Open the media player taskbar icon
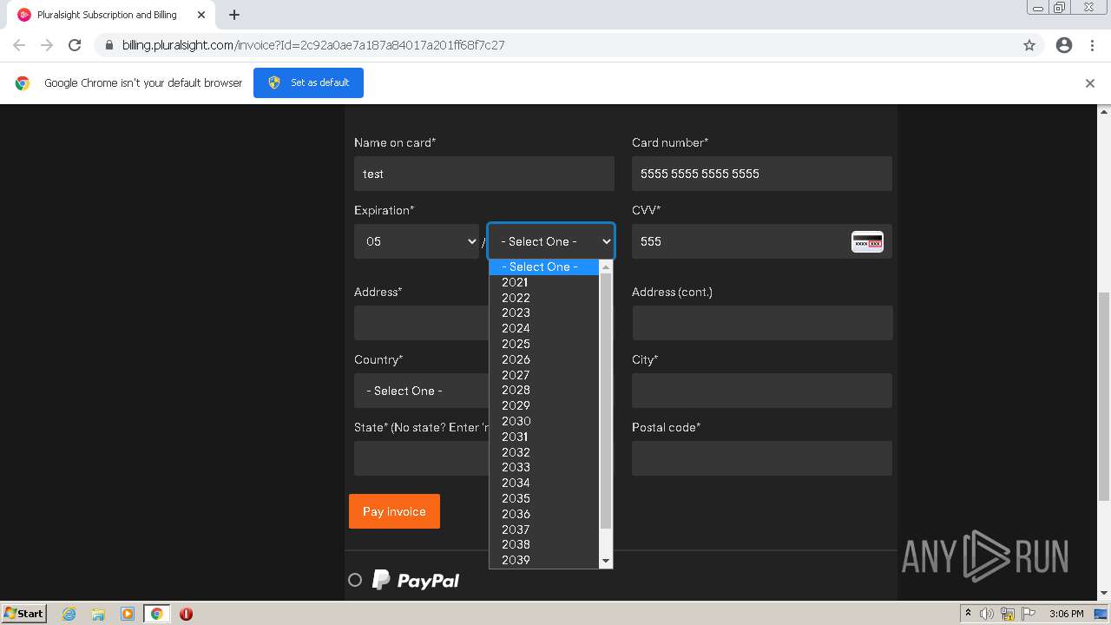The height and width of the screenshot is (625, 1111). coord(128,614)
